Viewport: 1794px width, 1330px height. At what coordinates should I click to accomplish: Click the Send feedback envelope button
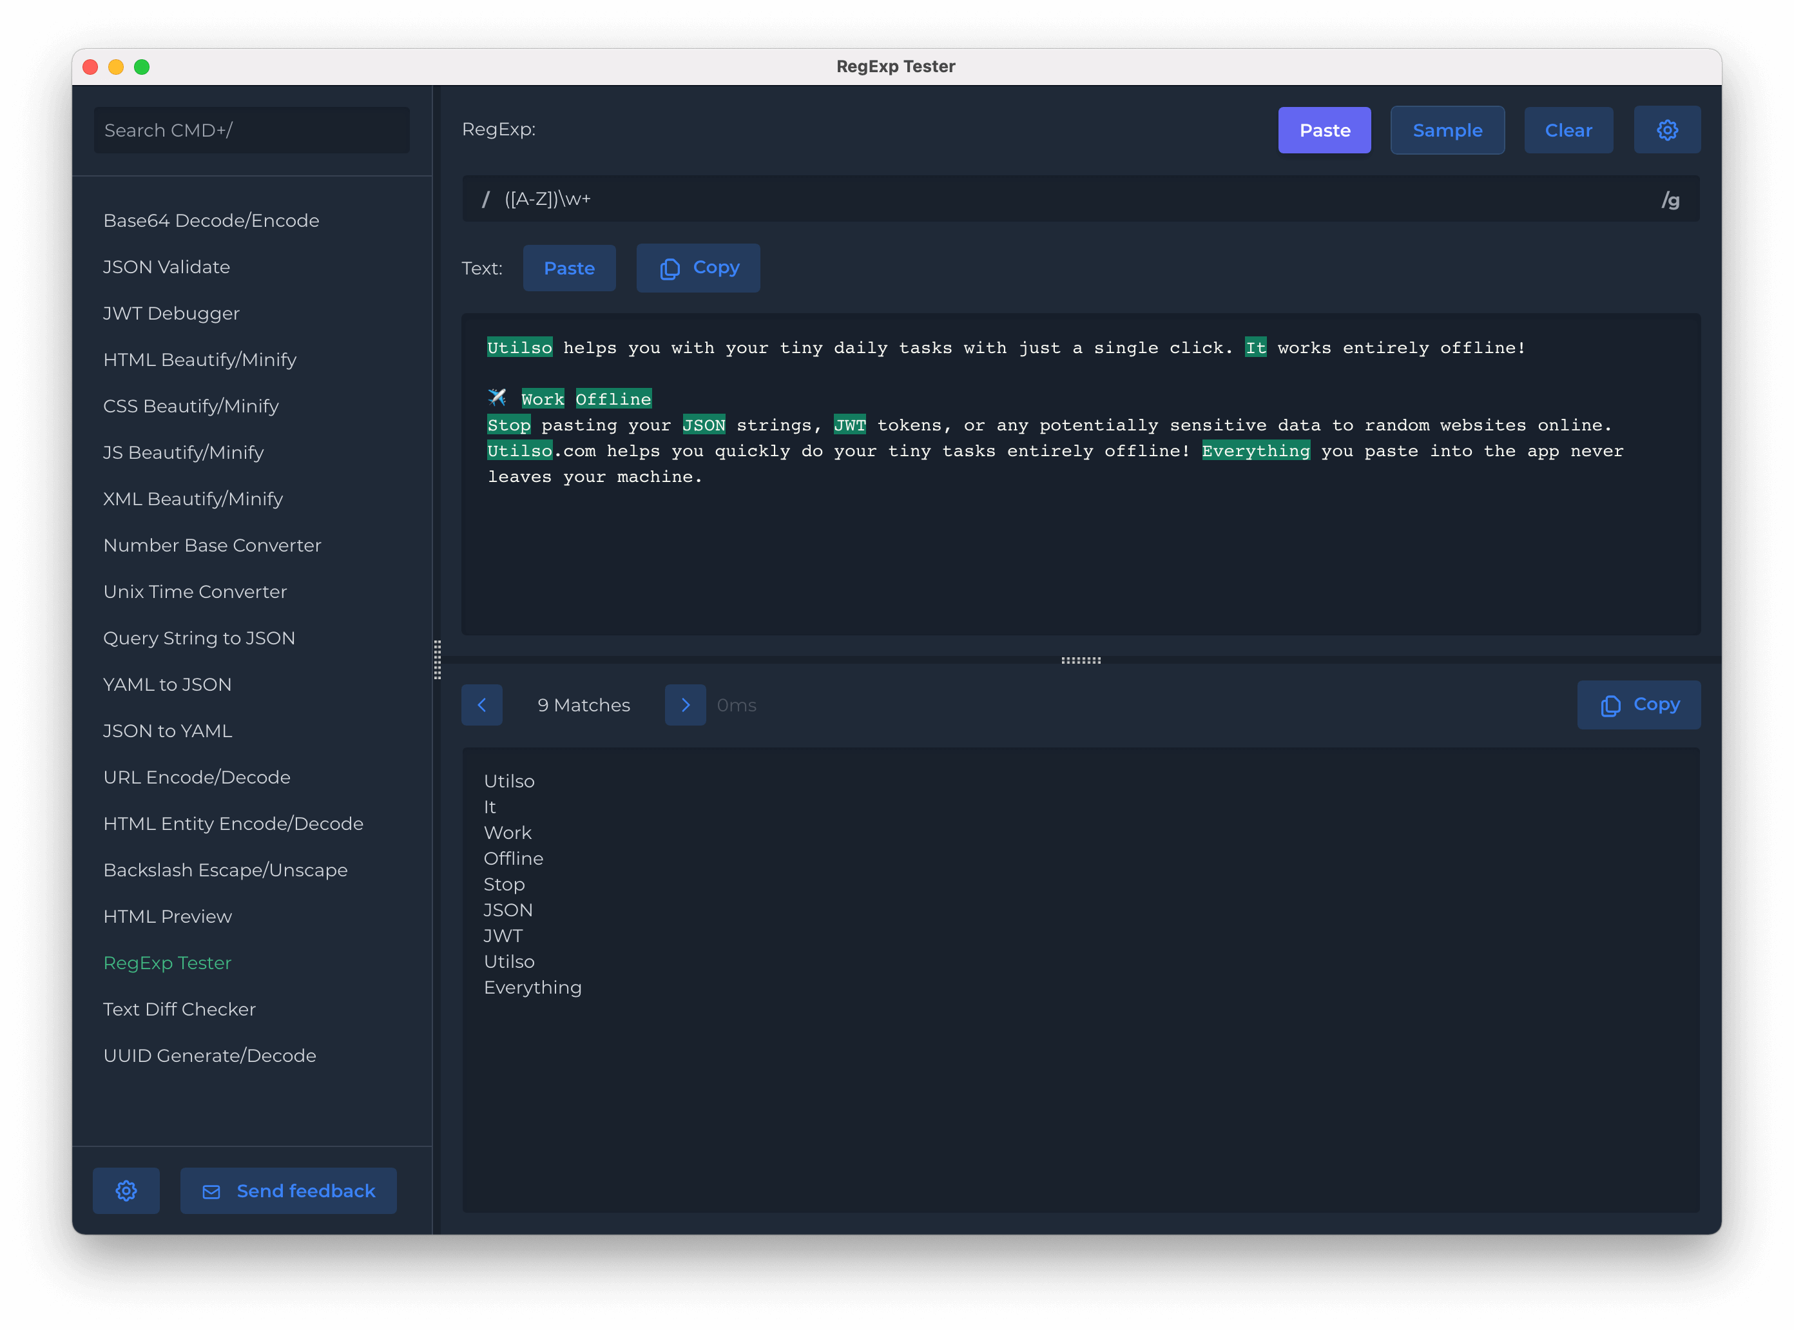point(288,1191)
